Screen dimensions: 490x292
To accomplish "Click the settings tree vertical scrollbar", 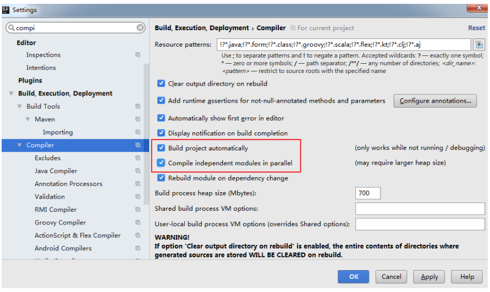I will (x=146, y=134).
